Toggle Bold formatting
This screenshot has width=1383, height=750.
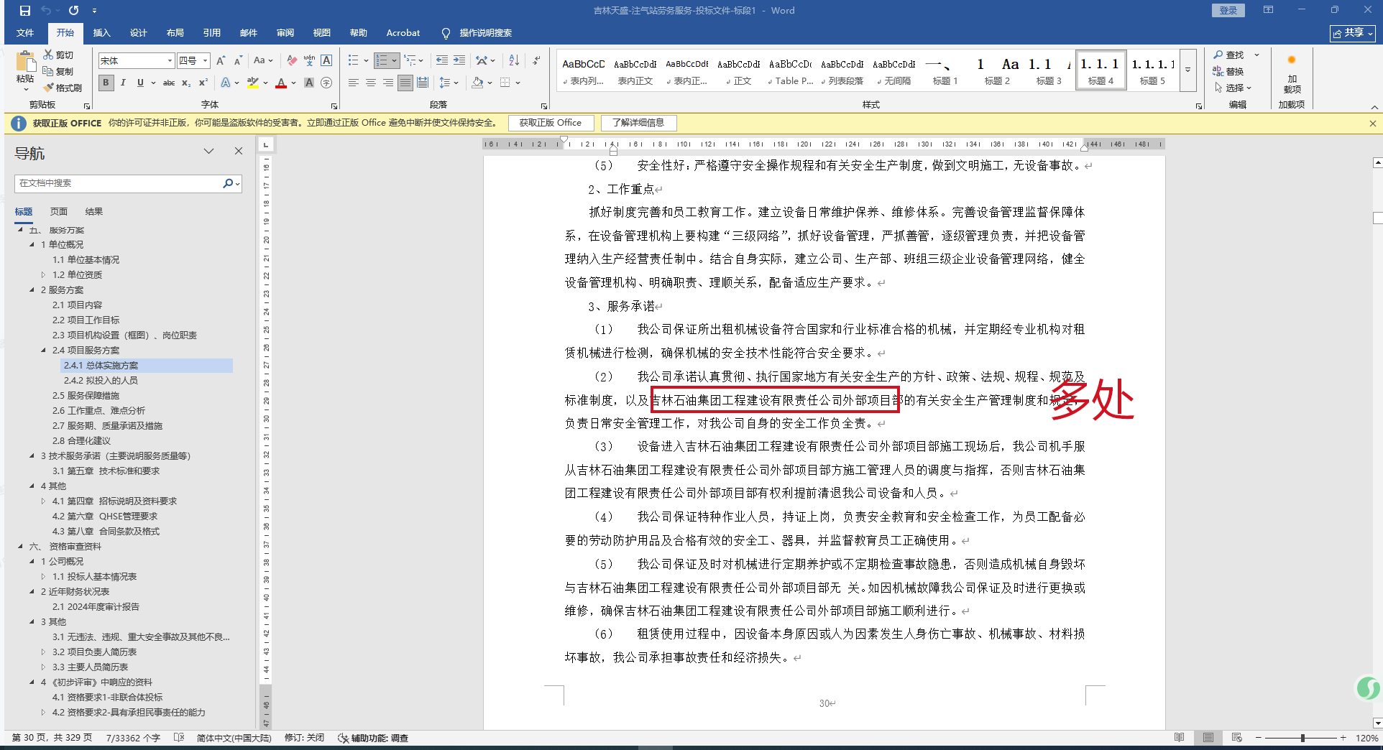click(106, 83)
